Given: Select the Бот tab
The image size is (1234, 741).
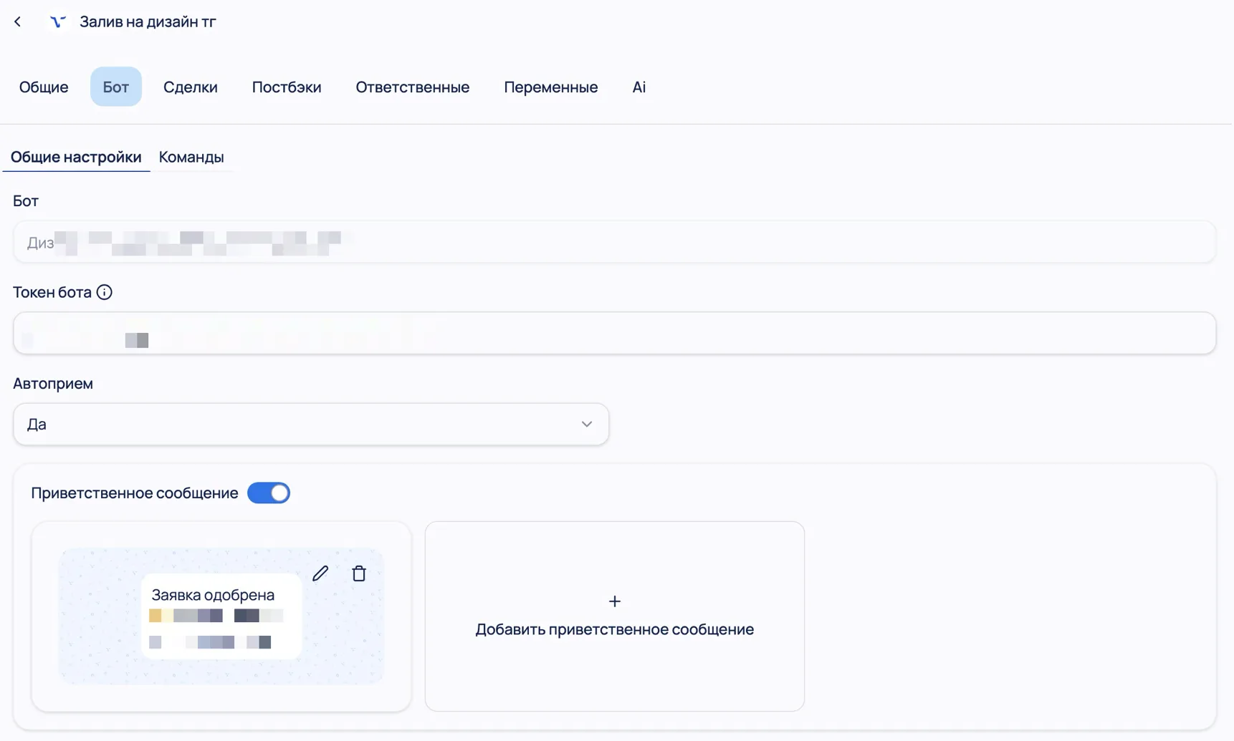Looking at the screenshot, I should point(116,87).
